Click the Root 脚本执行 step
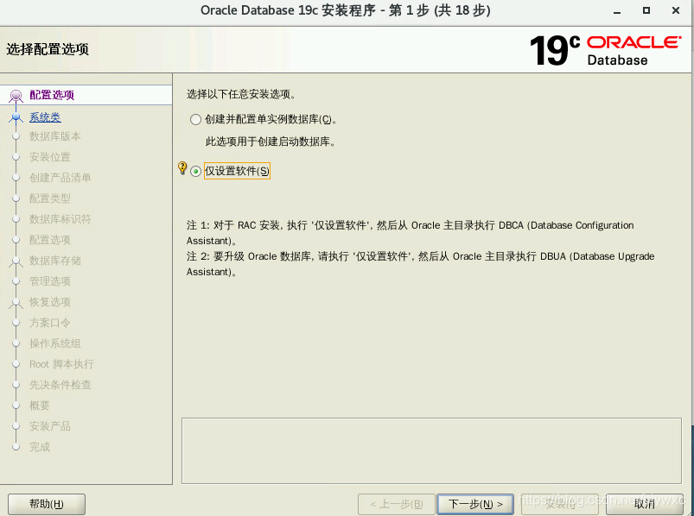The height and width of the screenshot is (516, 694). click(61, 364)
